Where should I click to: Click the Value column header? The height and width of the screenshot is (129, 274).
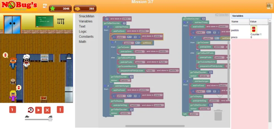click(259, 21)
